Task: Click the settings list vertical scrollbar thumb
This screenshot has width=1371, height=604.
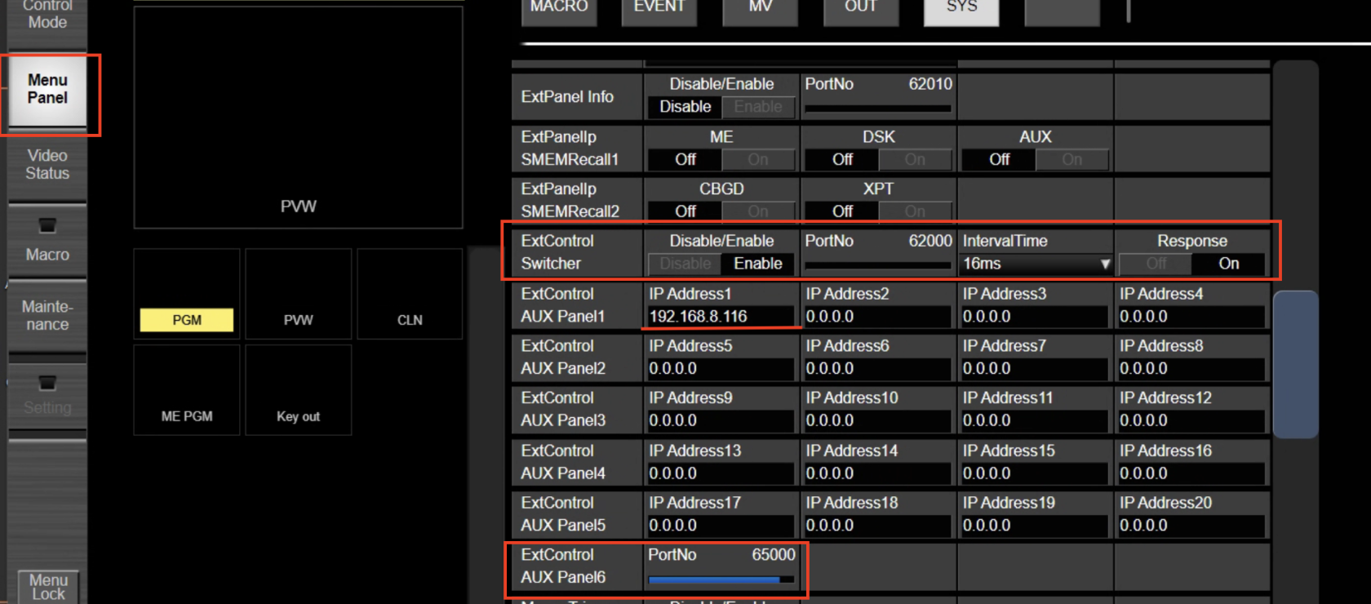Action: click(1296, 364)
